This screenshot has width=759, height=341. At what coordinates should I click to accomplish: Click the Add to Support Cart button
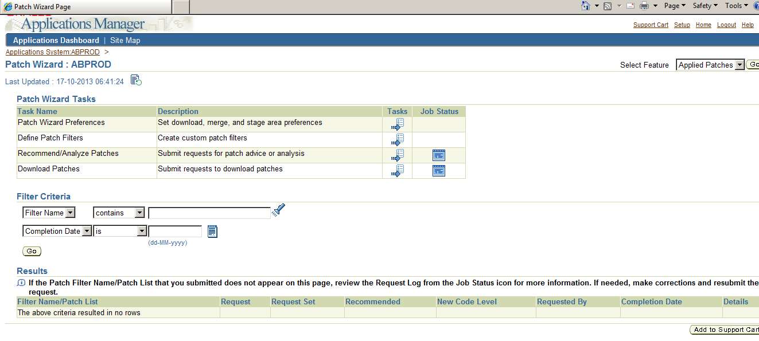[x=725, y=330]
